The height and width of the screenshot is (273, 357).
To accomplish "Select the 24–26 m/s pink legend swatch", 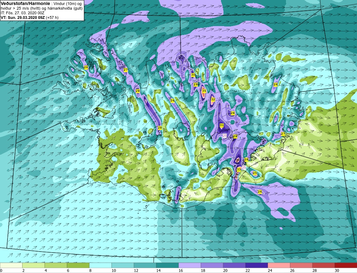I will pos(279,265).
